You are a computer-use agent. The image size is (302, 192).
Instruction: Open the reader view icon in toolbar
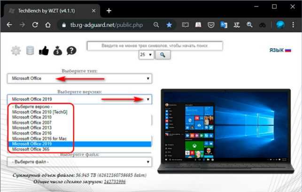click(185, 25)
